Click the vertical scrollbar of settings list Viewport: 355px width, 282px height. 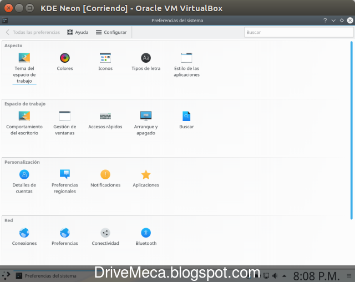point(351,130)
